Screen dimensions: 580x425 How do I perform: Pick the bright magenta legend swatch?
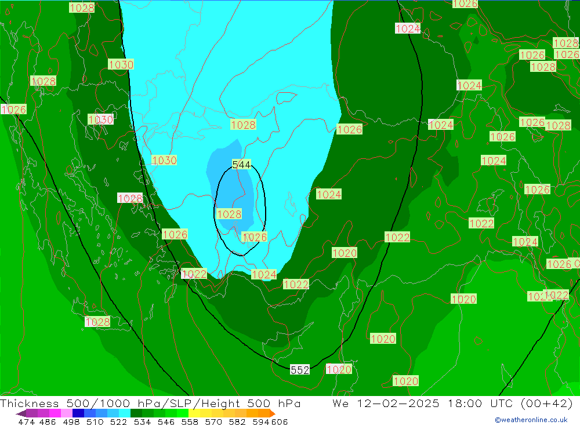[55, 413]
